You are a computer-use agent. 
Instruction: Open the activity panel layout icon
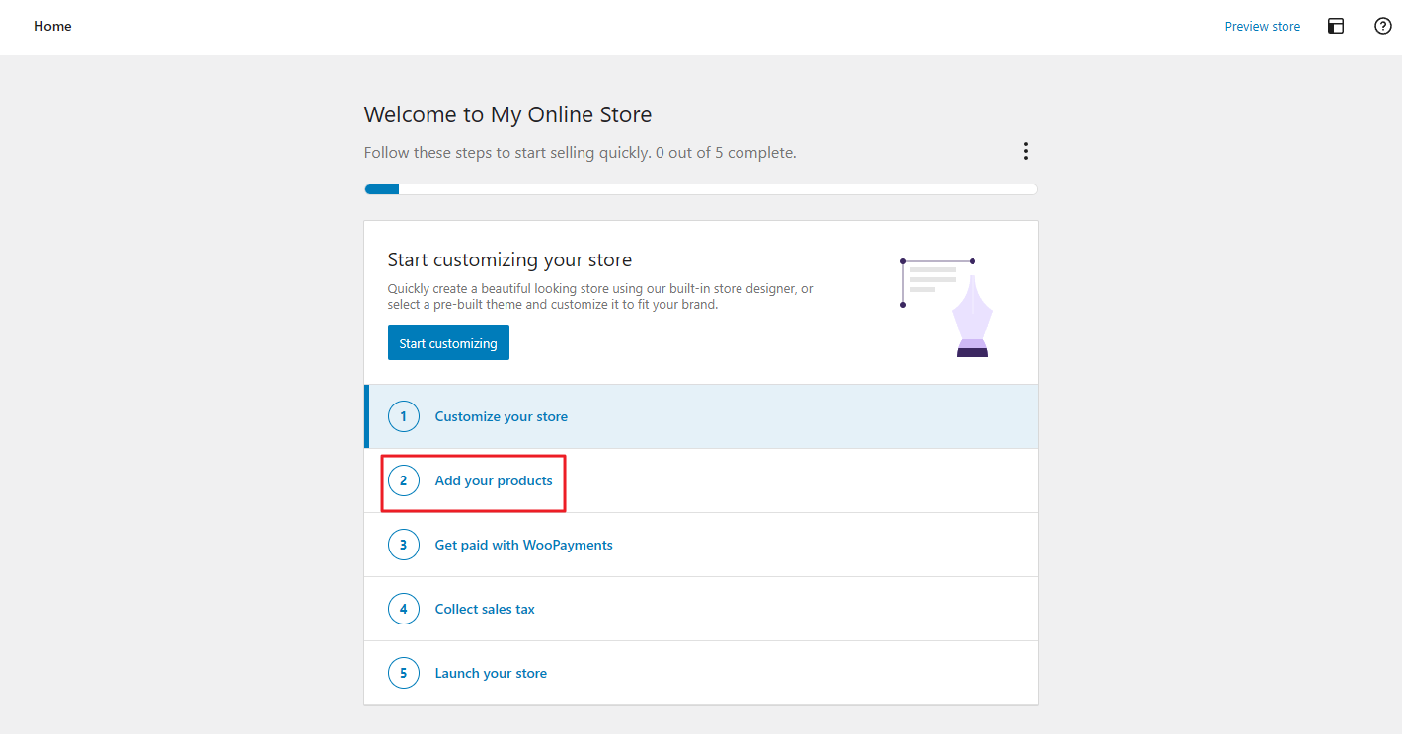tap(1336, 27)
